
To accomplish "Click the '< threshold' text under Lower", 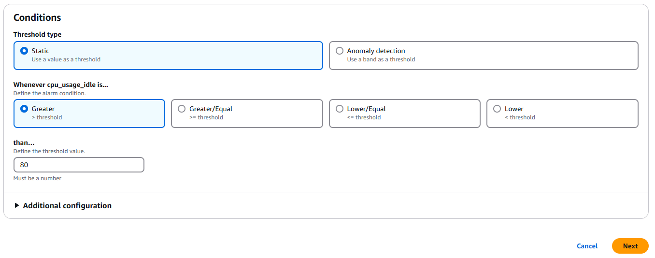I will tap(520, 117).
